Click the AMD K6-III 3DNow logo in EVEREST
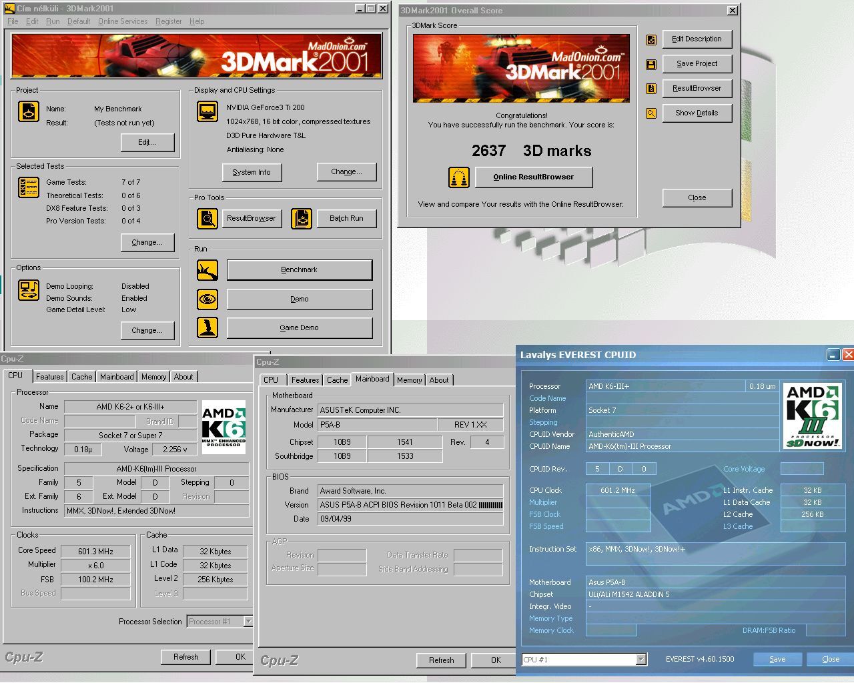Screen dimensions: 854x683 (x=812, y=416)
